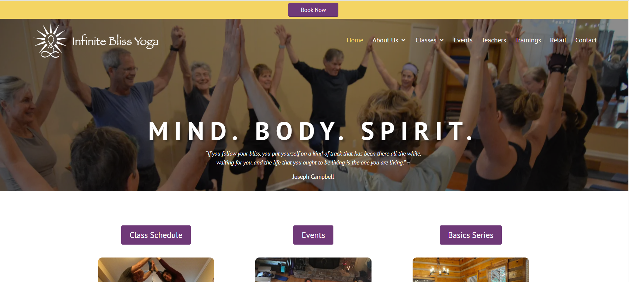The width and height of the screenshot is (629, 282).
Task: Select the Basics Series button
Action: coord(471,235)
